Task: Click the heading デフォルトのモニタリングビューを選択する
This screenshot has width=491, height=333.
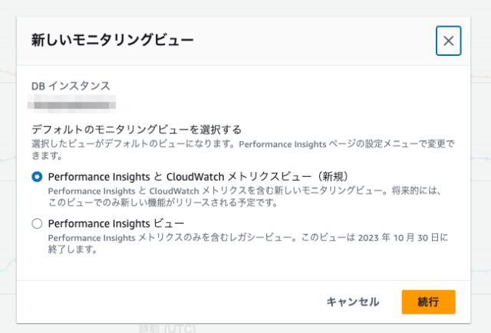Action: pyautogui.click(x=137, y=129)
